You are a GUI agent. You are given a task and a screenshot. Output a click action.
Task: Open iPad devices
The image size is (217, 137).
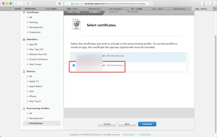[31, 91]
